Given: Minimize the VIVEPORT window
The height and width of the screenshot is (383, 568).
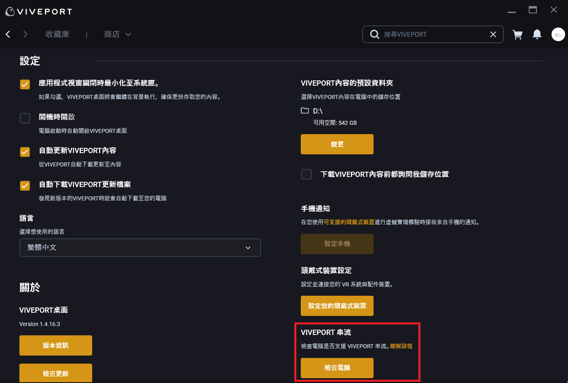Looking at the screenshot, I should point(512,12).
